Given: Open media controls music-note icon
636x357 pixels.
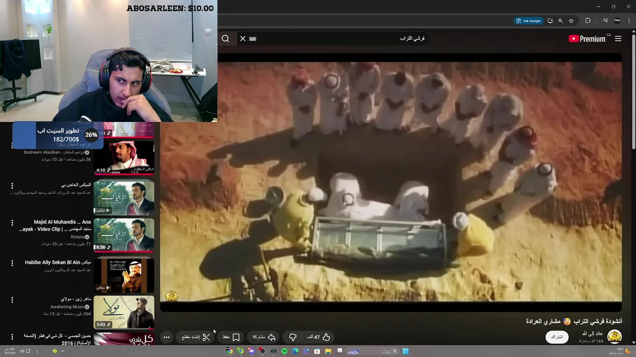Looking at the screenshot, I should 605,21.
